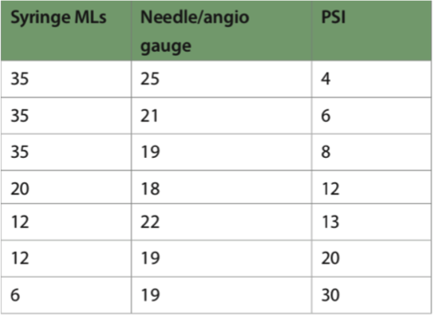The width and height of the screenshot is (435, 316).
Task: Click the PSI cell showing 20
Action: [372, 259]
